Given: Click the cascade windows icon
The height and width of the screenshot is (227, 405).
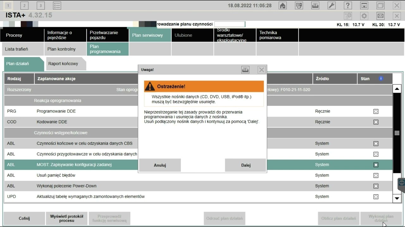Looking at the screenshot, I should click(380, 5).
